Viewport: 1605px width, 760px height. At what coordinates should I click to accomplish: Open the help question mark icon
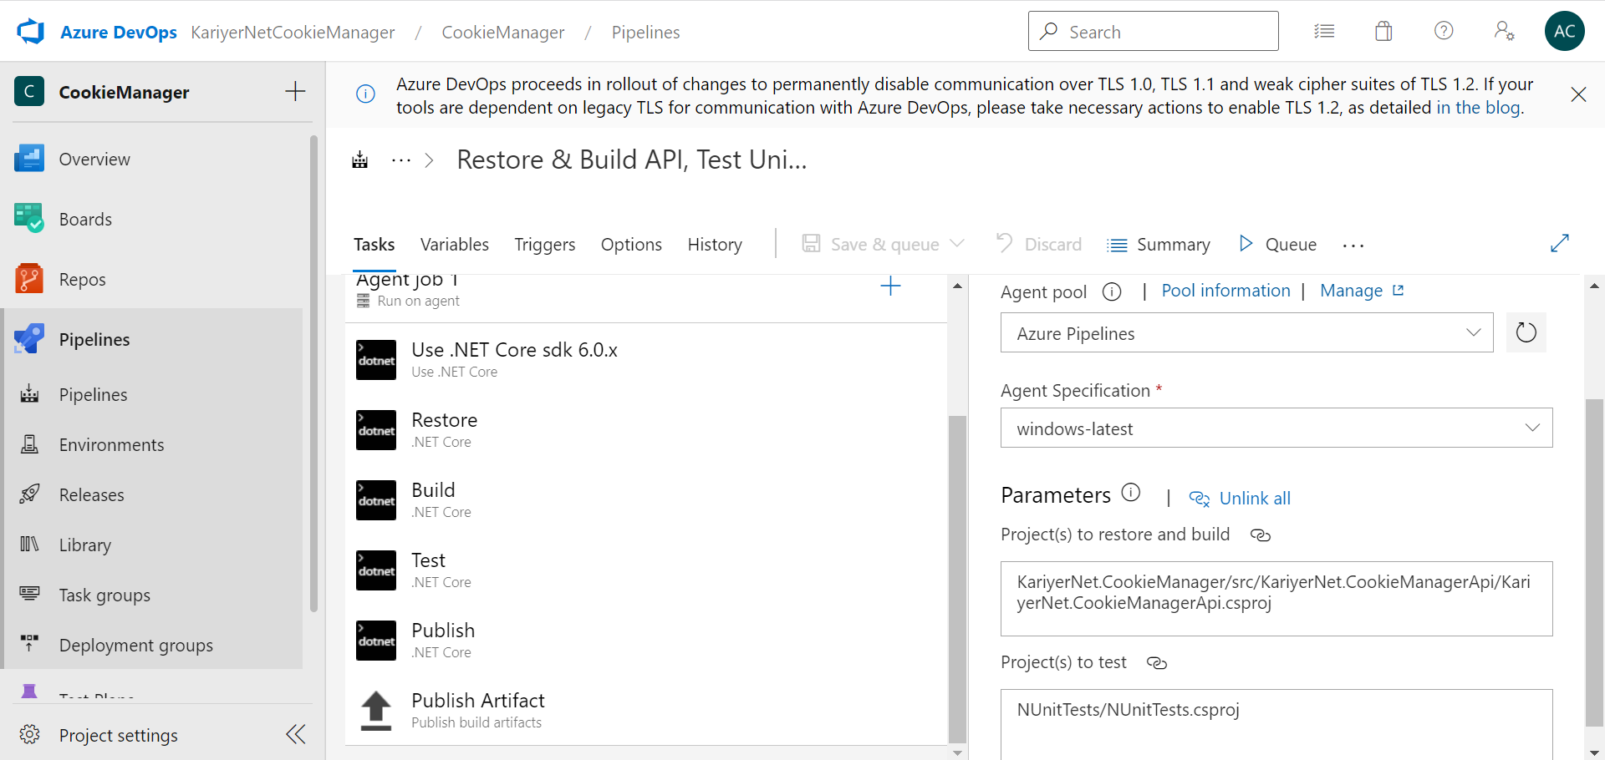(1444, 32)
